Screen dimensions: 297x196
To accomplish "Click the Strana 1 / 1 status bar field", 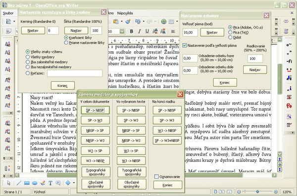I will pos(17,192).
